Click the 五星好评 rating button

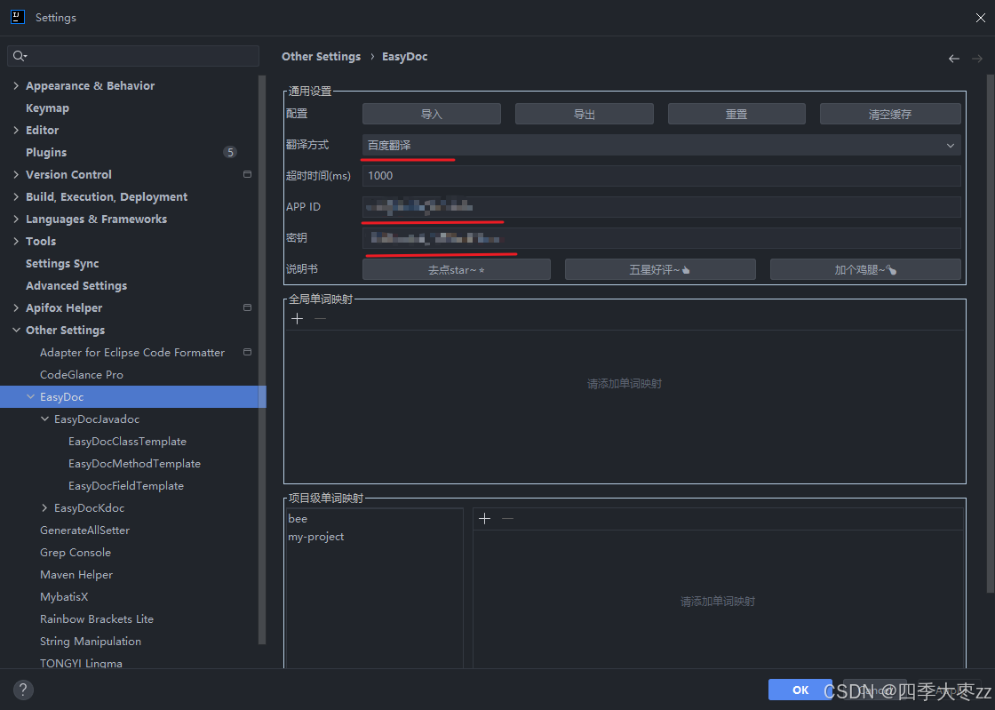[660, 269]
